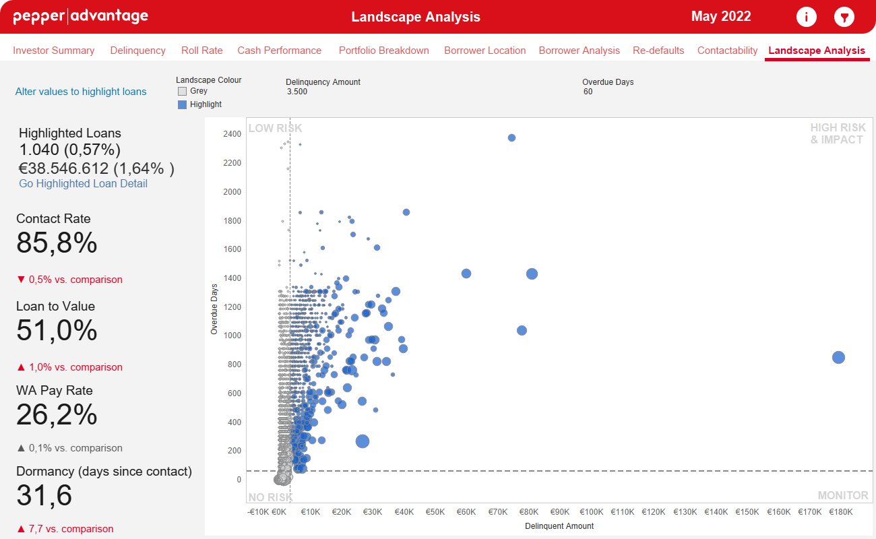
Task: Click the 0,5% vs. comparison indicator
Action: coord(69,280)
